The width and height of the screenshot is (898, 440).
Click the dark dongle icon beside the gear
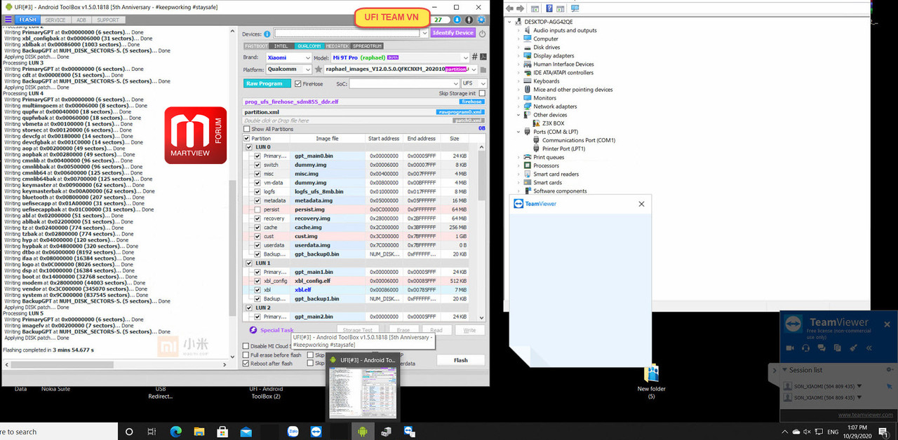point(469,20)
